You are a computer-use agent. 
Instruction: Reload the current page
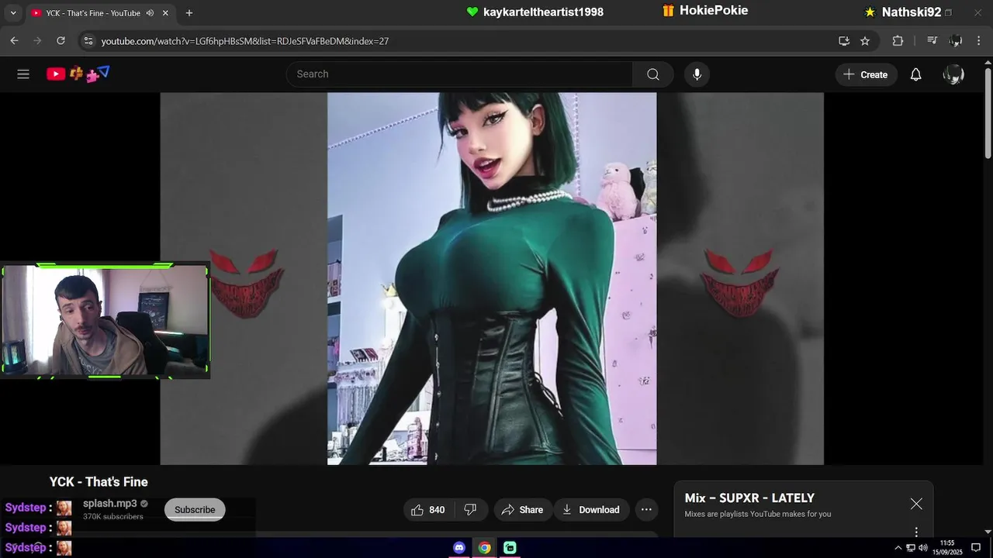(x=61, y=40)
